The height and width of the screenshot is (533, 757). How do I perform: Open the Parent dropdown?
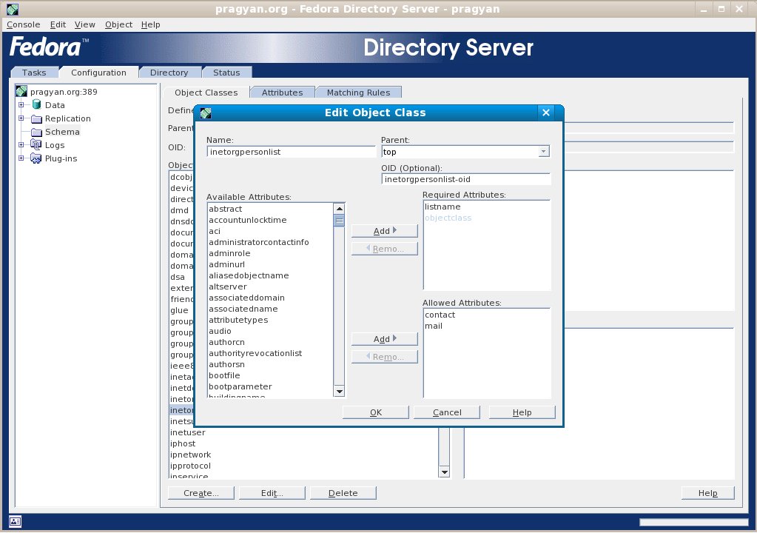(544, 152)
